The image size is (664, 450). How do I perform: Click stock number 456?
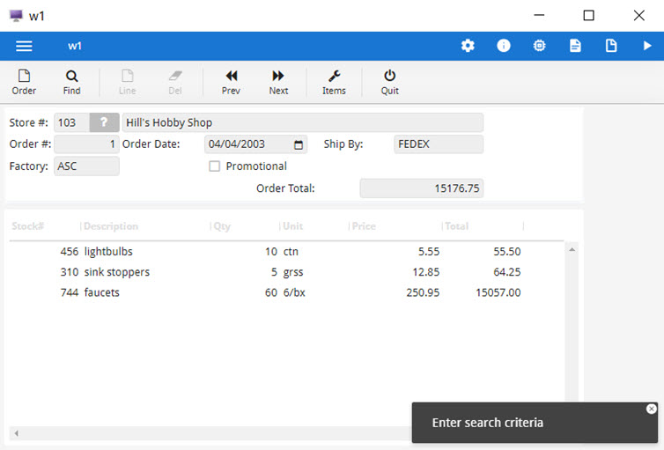[x=69, y=252]
